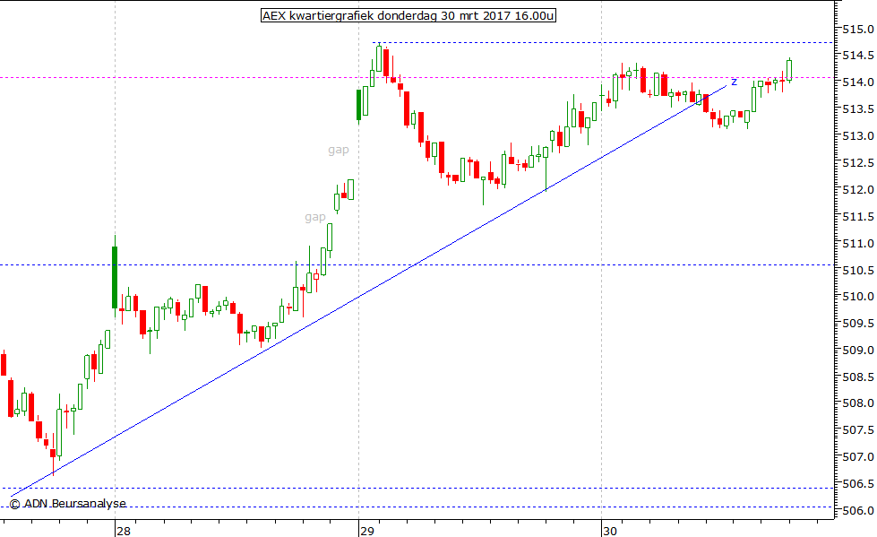Viewport: 877px width, 537px height.
Task: Click the 511.5 price axis label
Action: [x=858, y=216]
